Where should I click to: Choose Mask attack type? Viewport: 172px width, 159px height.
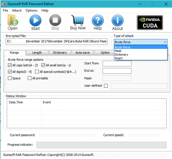(x=140, y=51)
